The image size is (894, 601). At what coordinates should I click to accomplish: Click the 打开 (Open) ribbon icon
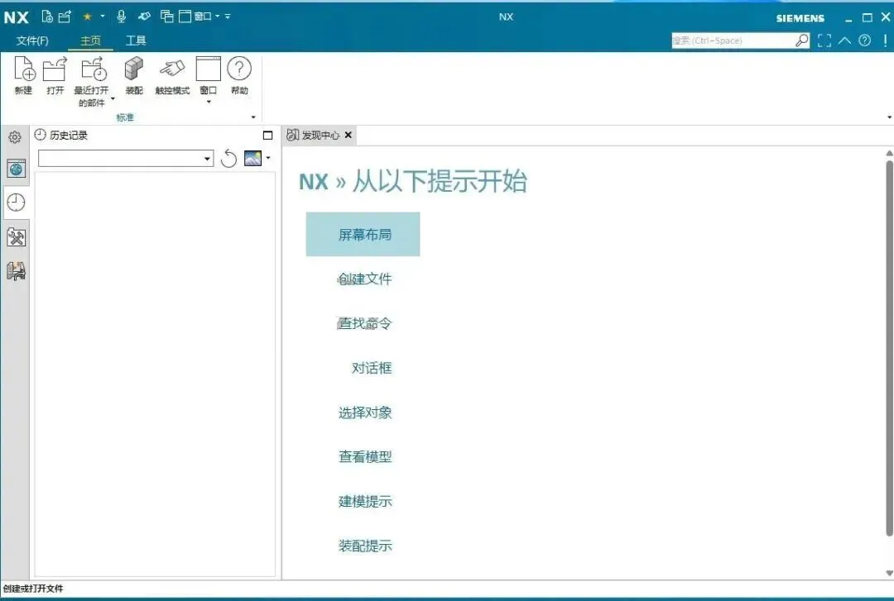tap(55, 69)
